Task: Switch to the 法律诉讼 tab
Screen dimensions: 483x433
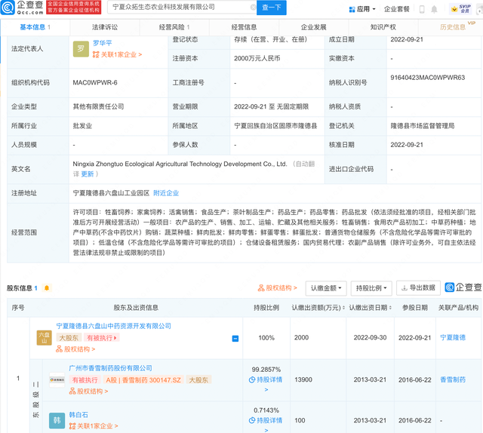Action: tap(106, 27)
